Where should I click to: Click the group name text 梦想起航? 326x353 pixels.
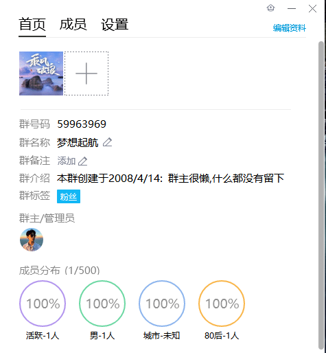[78, 143]
